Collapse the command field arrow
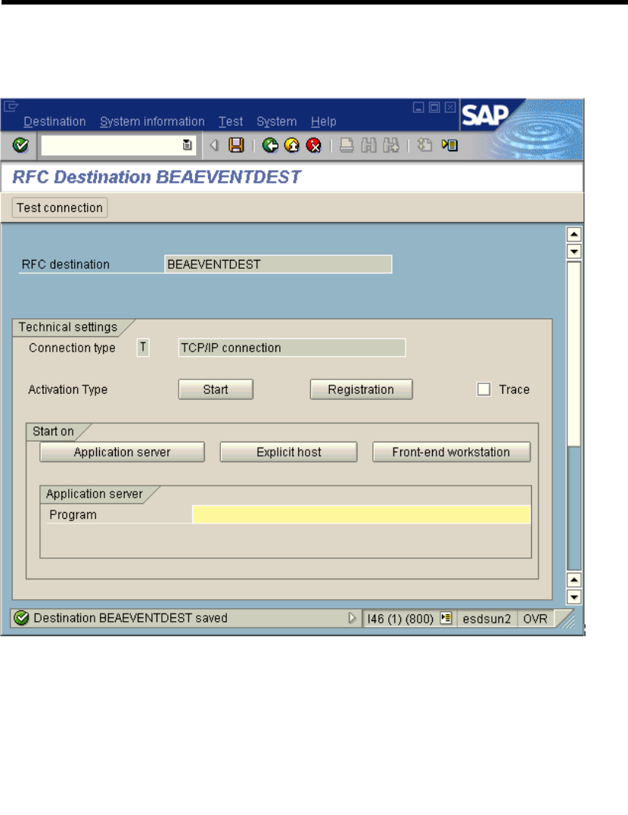The width and height of the screenshot is (628, 815). pos(214,145)
